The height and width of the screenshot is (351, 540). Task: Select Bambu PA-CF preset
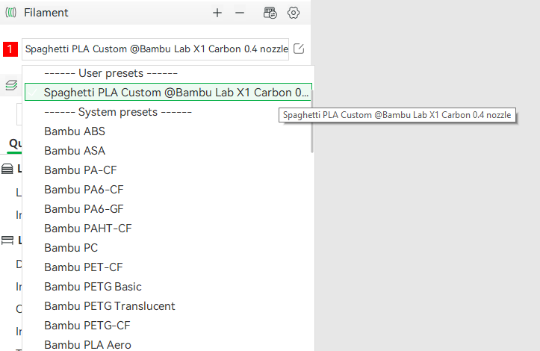point(81,170)
